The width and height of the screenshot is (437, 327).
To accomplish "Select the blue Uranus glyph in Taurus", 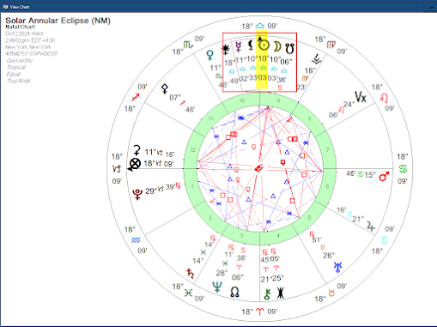I will (x=337, y=267).
